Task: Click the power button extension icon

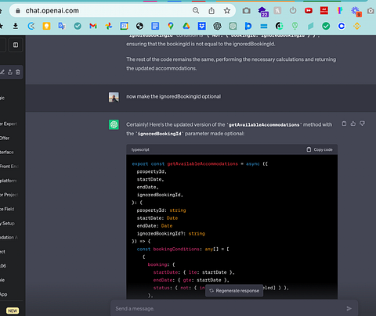Action: [293, 11]
